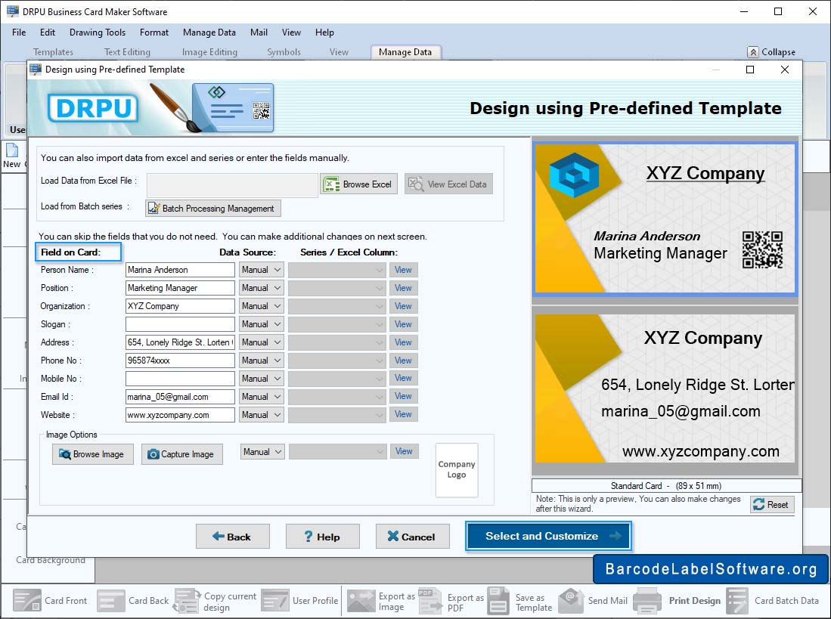Open the Format menu
Image resolution: width=831 pixels, height=619 pixels.
click(154, 32)
